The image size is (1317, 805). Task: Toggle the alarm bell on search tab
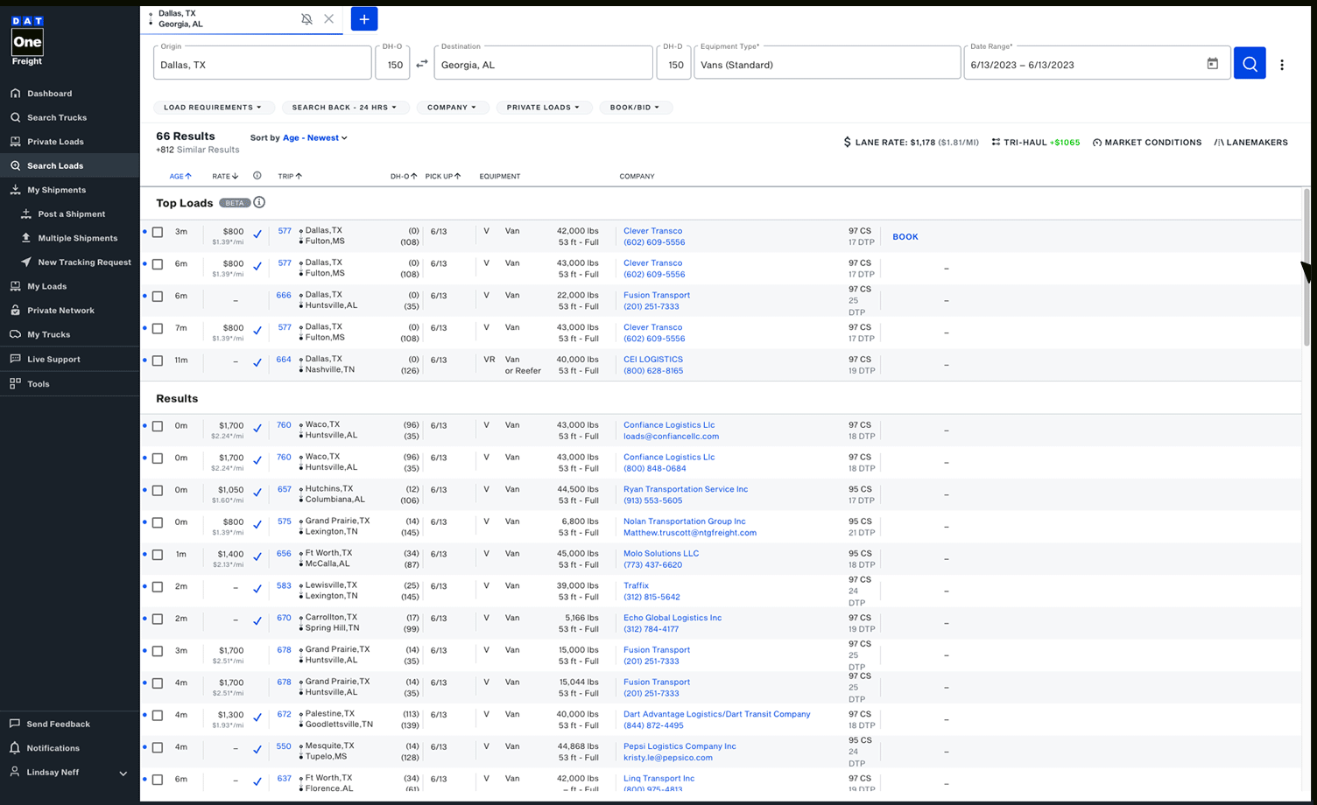pos(306,19)
